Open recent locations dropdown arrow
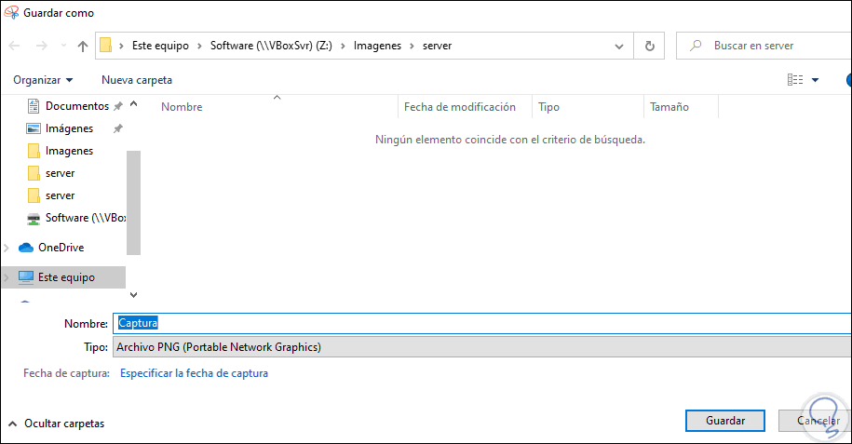Screen dimensions: 852x444 point(63,47)
